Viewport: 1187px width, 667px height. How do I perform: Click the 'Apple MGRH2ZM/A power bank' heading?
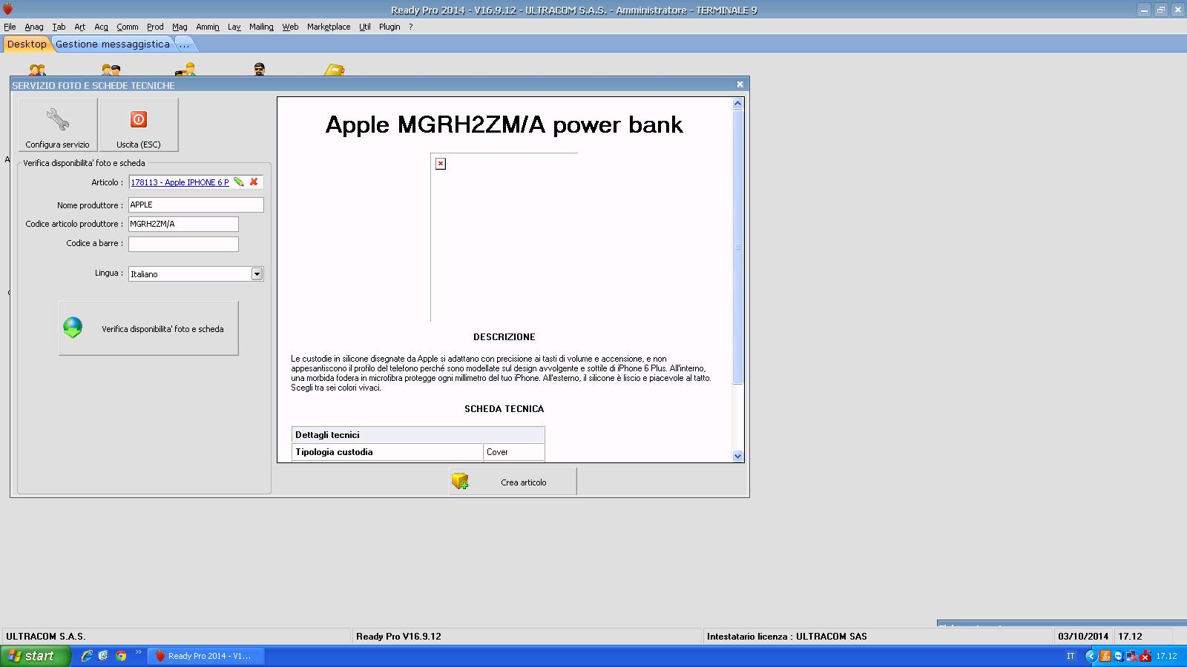(x=504, y=125)
